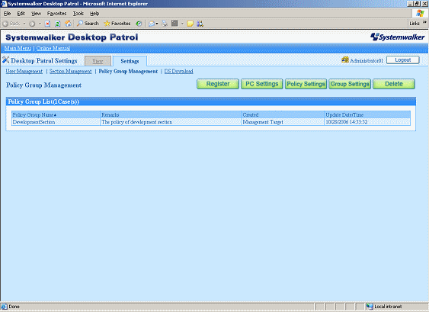This screenshot has height=312, width=429.
Task: Expand the Mail dropdown arrow
Action: [x=157, y=24]
